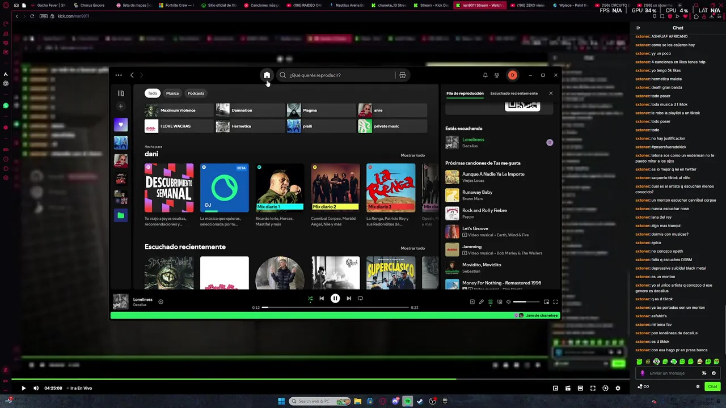
Task: Open the private music shortcut
Action: pyautogui.click(x=392, y=126)
